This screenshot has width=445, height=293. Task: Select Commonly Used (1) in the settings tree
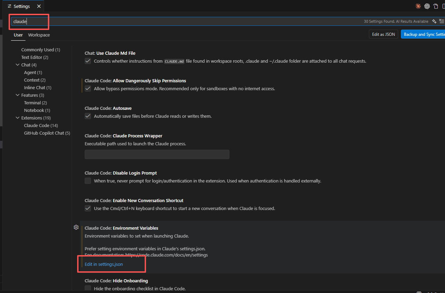tap(41, 50)
